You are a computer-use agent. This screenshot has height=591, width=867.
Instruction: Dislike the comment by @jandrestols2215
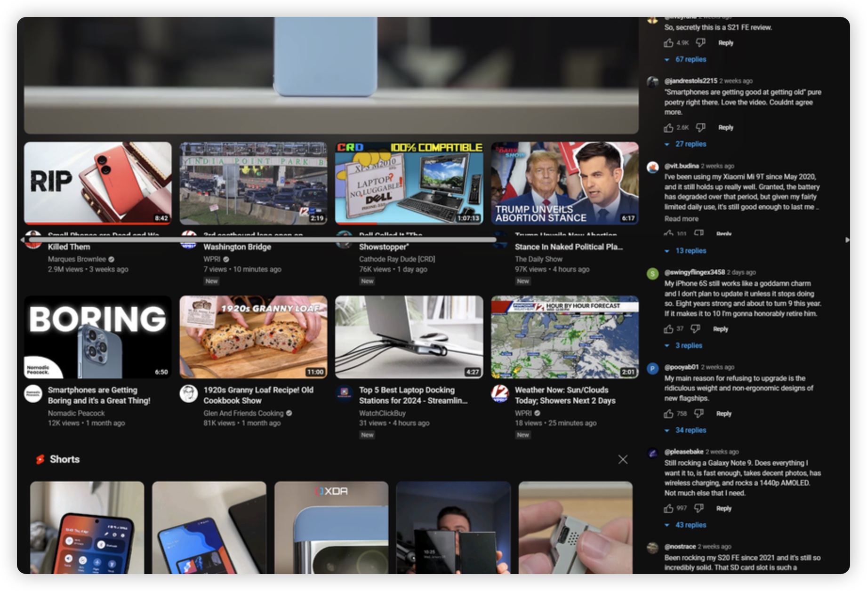(x=700, y=128)
